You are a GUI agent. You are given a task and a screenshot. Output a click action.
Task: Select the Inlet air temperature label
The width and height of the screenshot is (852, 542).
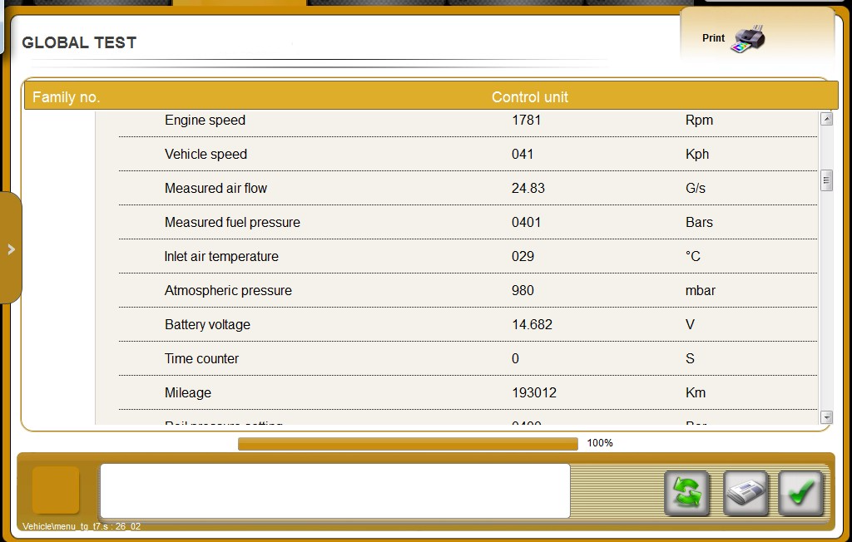[x=221, y=256]
